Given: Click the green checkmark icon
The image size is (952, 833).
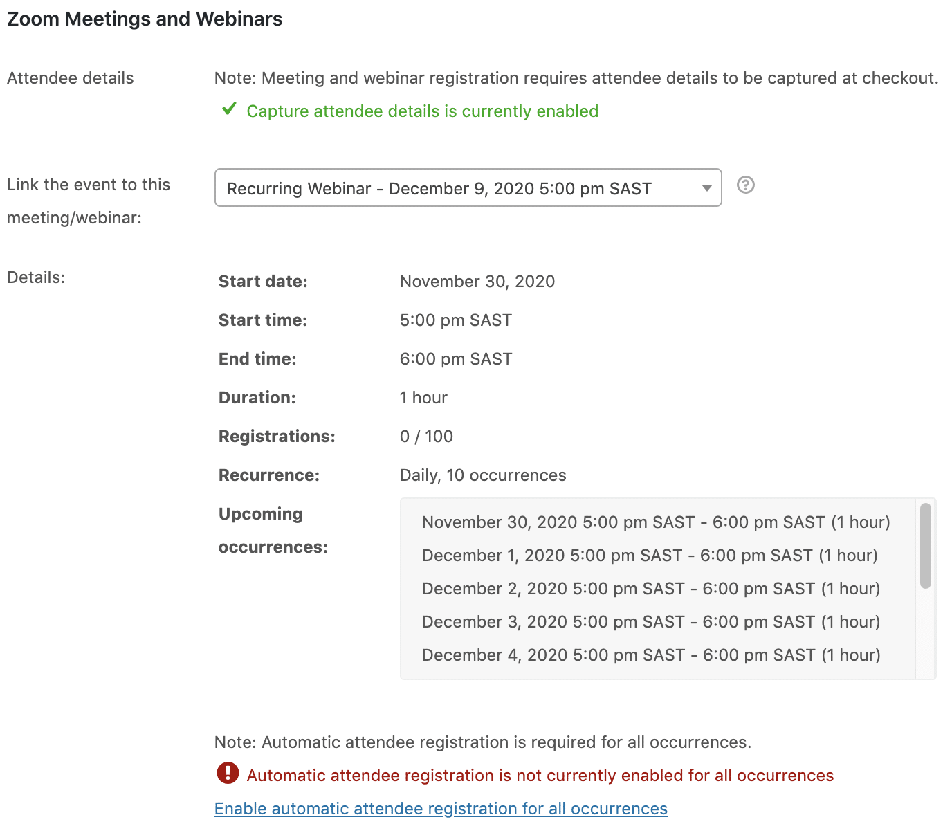Looking at the screenshot, I should (x=229, y=109).
